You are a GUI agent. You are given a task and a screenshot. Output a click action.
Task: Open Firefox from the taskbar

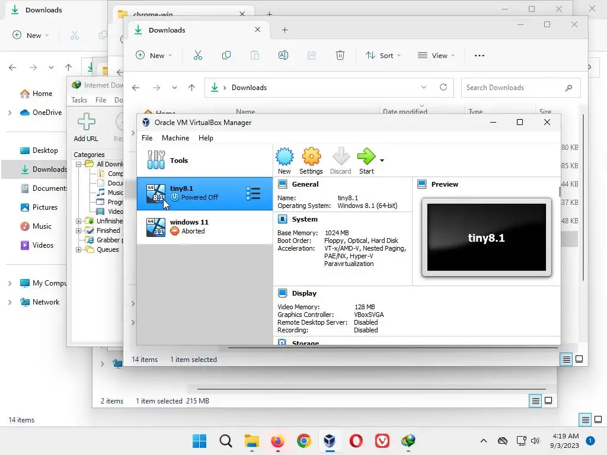(x=277, y=441)
